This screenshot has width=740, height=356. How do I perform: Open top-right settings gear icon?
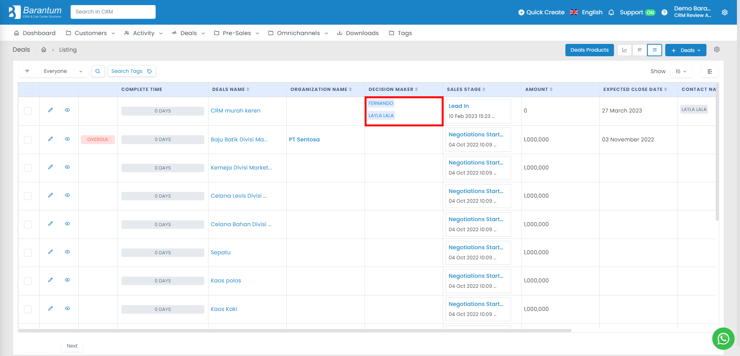click(725, 12)
